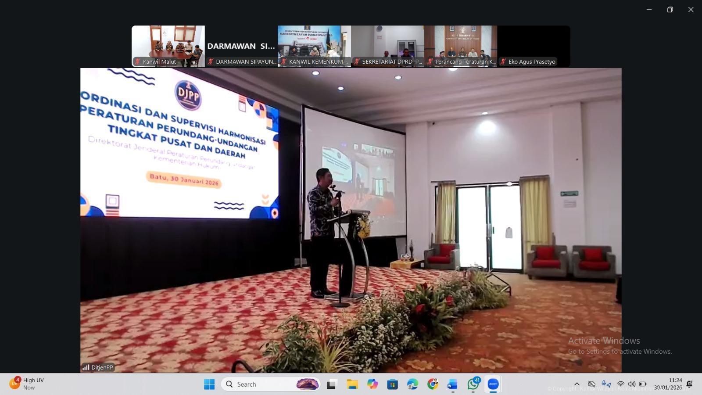Expand the hidden system tray icons chevron
The height and width of the screenshot is (395, 702).
click(577, 384)
